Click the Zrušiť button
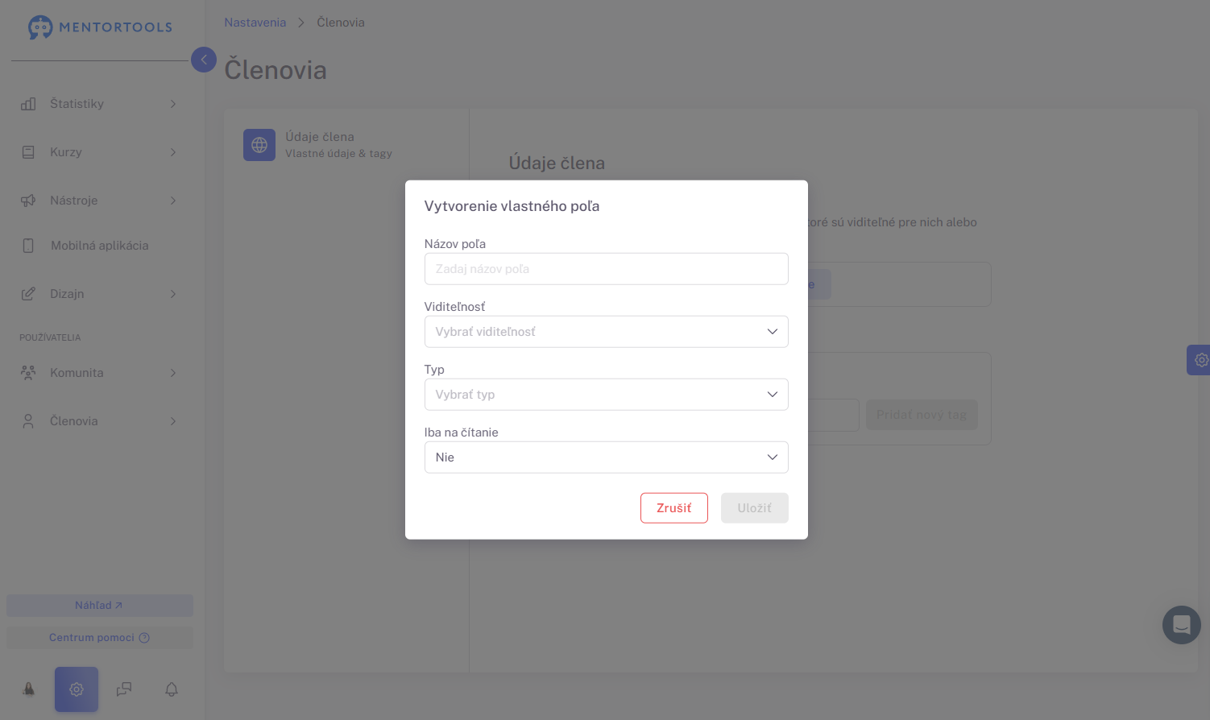The image size is (1210, 720). [674, 508]
